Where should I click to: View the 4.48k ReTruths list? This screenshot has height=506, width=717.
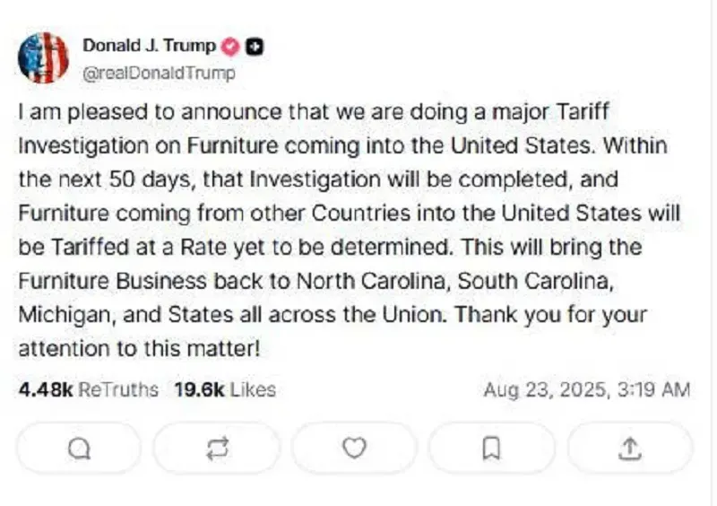click(88, 389)
